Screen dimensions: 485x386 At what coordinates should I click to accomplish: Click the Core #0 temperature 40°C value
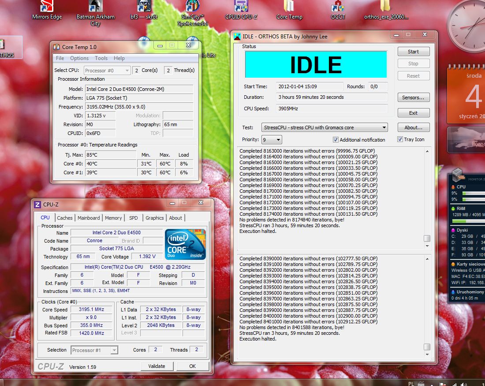tap(110, 164)
